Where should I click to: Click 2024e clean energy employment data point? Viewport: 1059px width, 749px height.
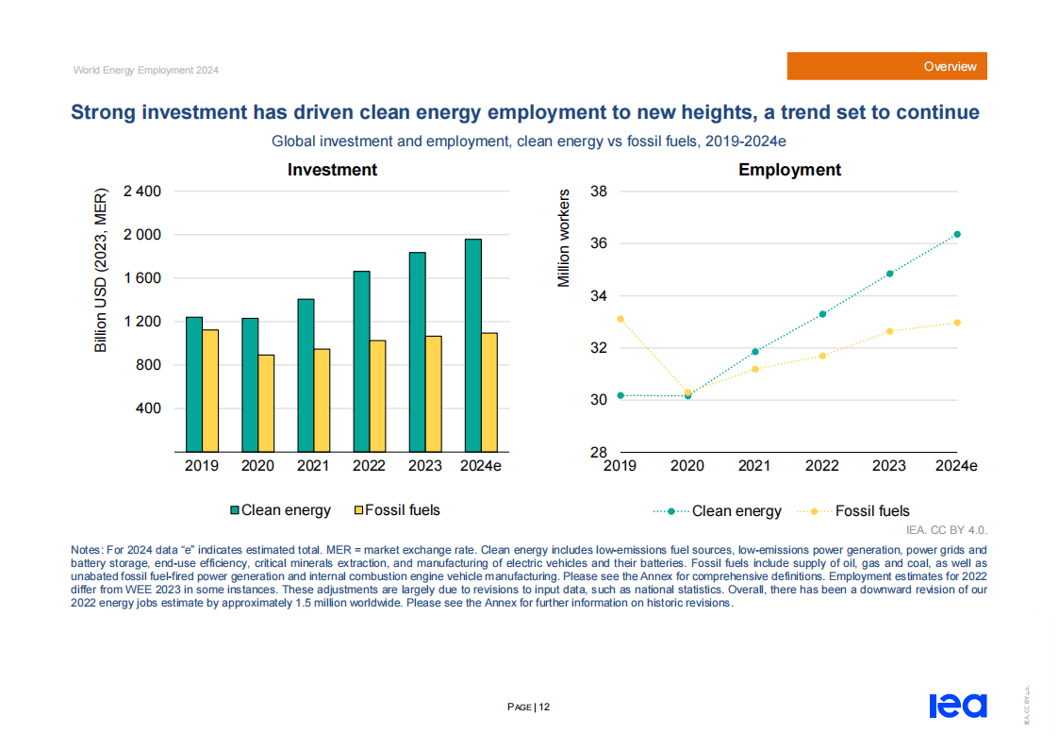(x=957, y=234)
